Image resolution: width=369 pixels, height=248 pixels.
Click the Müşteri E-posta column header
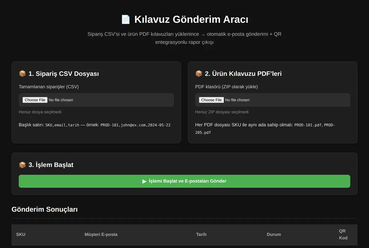[x=101, y=234]
